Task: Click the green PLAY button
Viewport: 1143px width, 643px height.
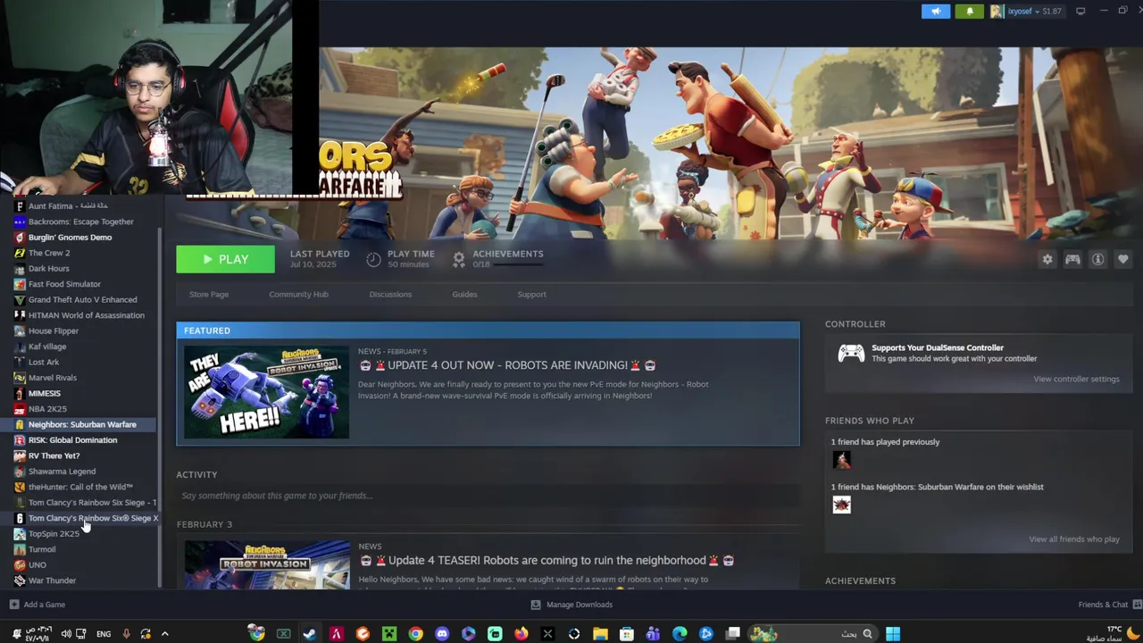Action: (225, 259)
